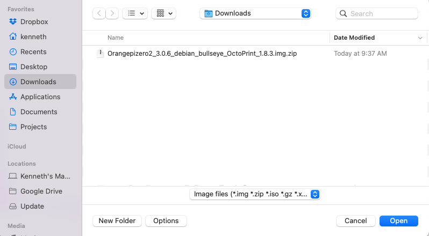
Task: Click the New Folder button
Action: click(x=117, y=221)
